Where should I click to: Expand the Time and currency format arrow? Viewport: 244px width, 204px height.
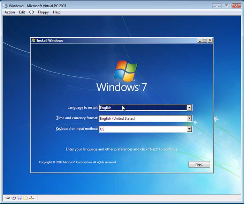[189, 118]
